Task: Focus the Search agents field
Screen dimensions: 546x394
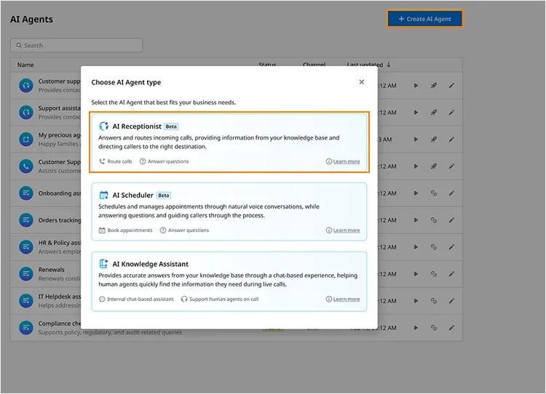Action: click(76, 45)
